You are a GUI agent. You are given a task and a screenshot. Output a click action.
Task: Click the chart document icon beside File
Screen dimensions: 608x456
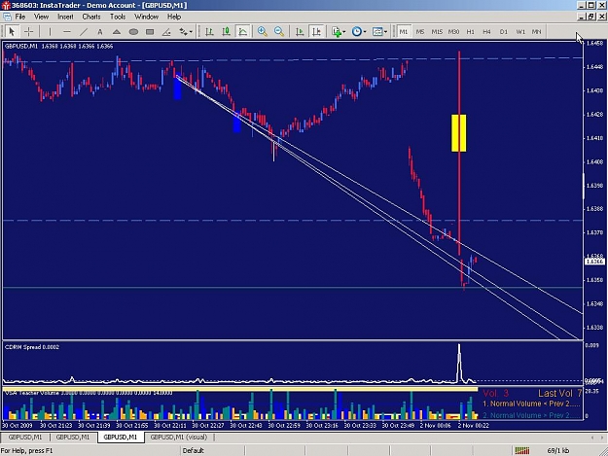coord(7,17)
